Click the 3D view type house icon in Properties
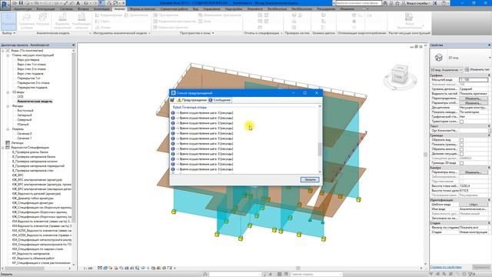This screenshot has height=277, width=492. coord(438,58)
